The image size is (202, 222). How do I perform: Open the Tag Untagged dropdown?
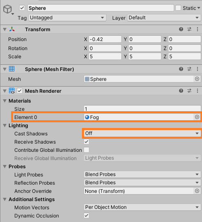[x=67, y=18]
